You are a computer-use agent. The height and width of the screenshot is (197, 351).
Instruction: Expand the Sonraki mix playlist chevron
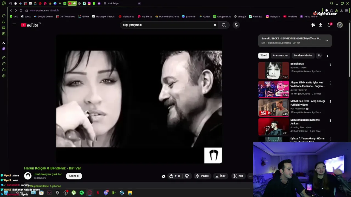pyautogui.click(x=327, y=41)
